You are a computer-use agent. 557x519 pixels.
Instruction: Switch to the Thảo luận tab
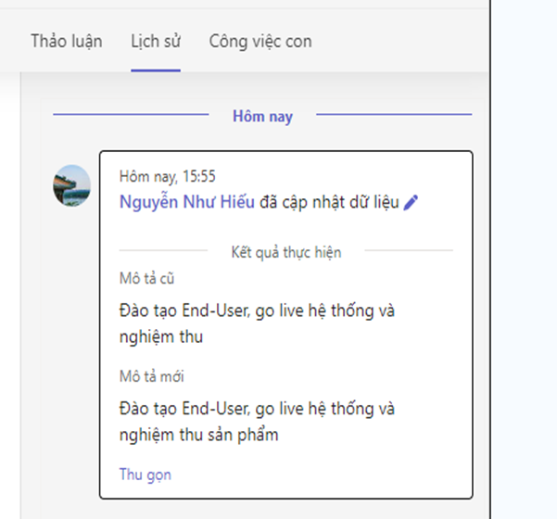click(66, 41)
